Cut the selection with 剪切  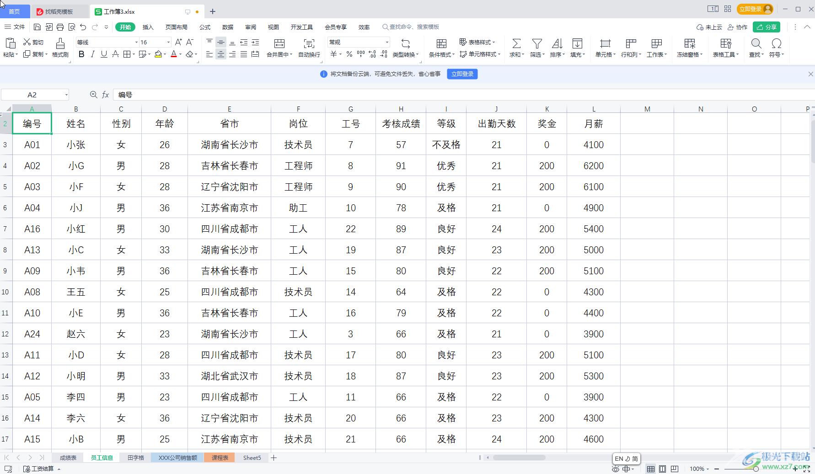(33, 42)
